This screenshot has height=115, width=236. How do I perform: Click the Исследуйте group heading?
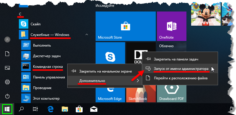pos(105,6)
